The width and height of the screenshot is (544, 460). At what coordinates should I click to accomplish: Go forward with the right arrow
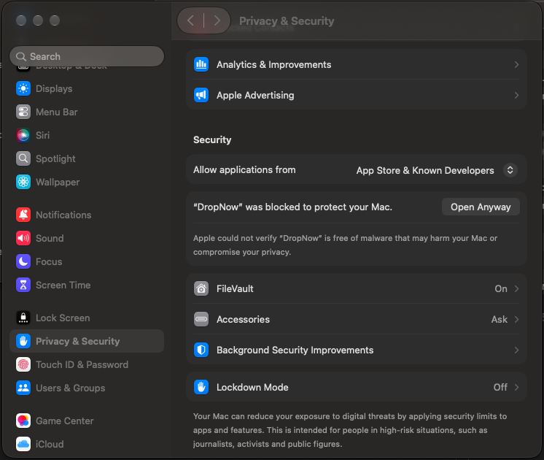pyautogui.click(x=217, y=20)
